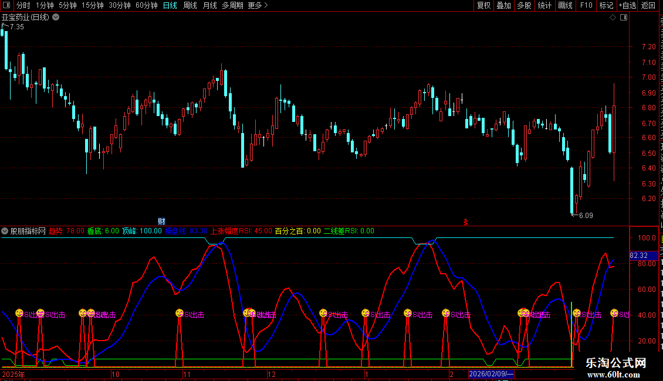Click the 亚宝药业(日线) chart title
Viewport: 663px width, 381px height.
(25, 18)
